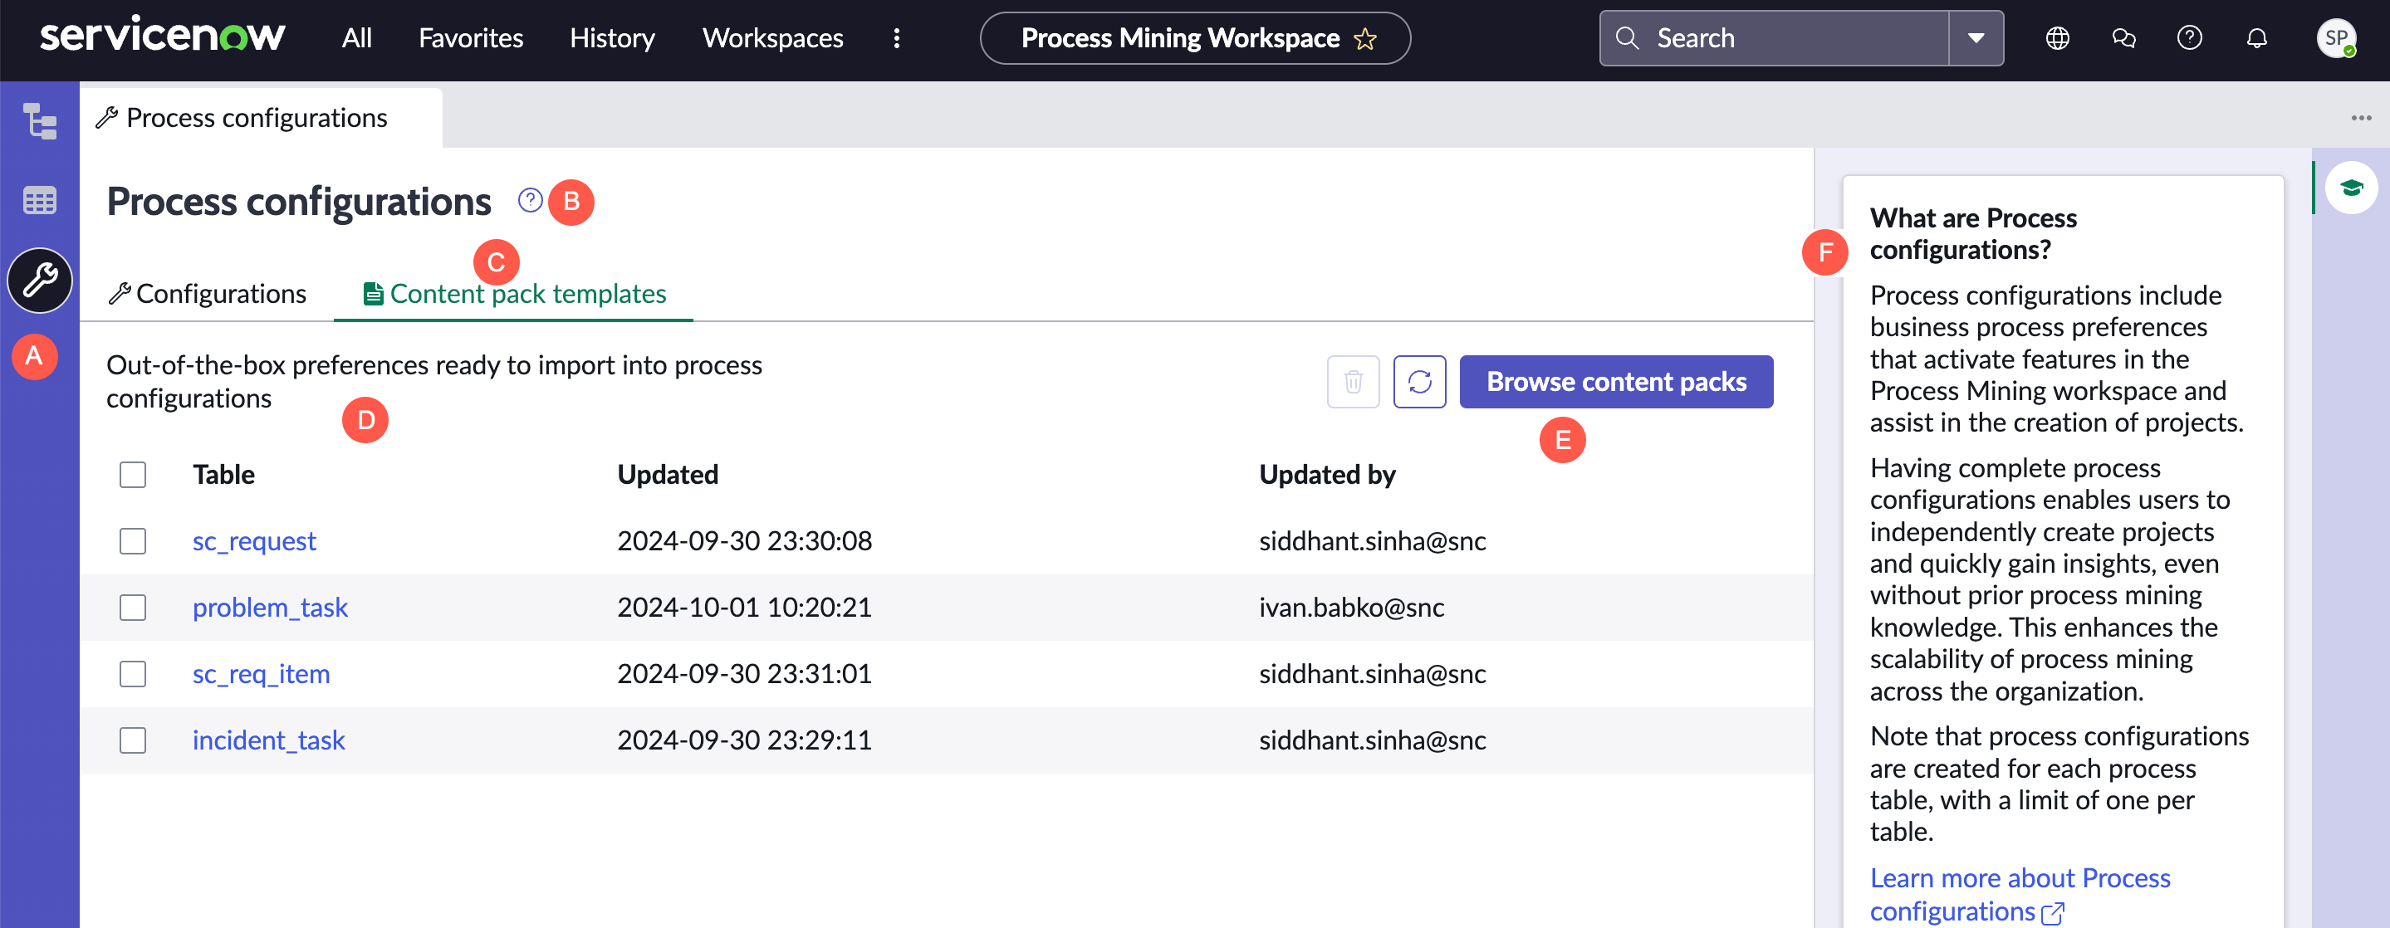Screen dimensions: 2390x928
Task: Open the Favorites menu
Action: point(470,38)
